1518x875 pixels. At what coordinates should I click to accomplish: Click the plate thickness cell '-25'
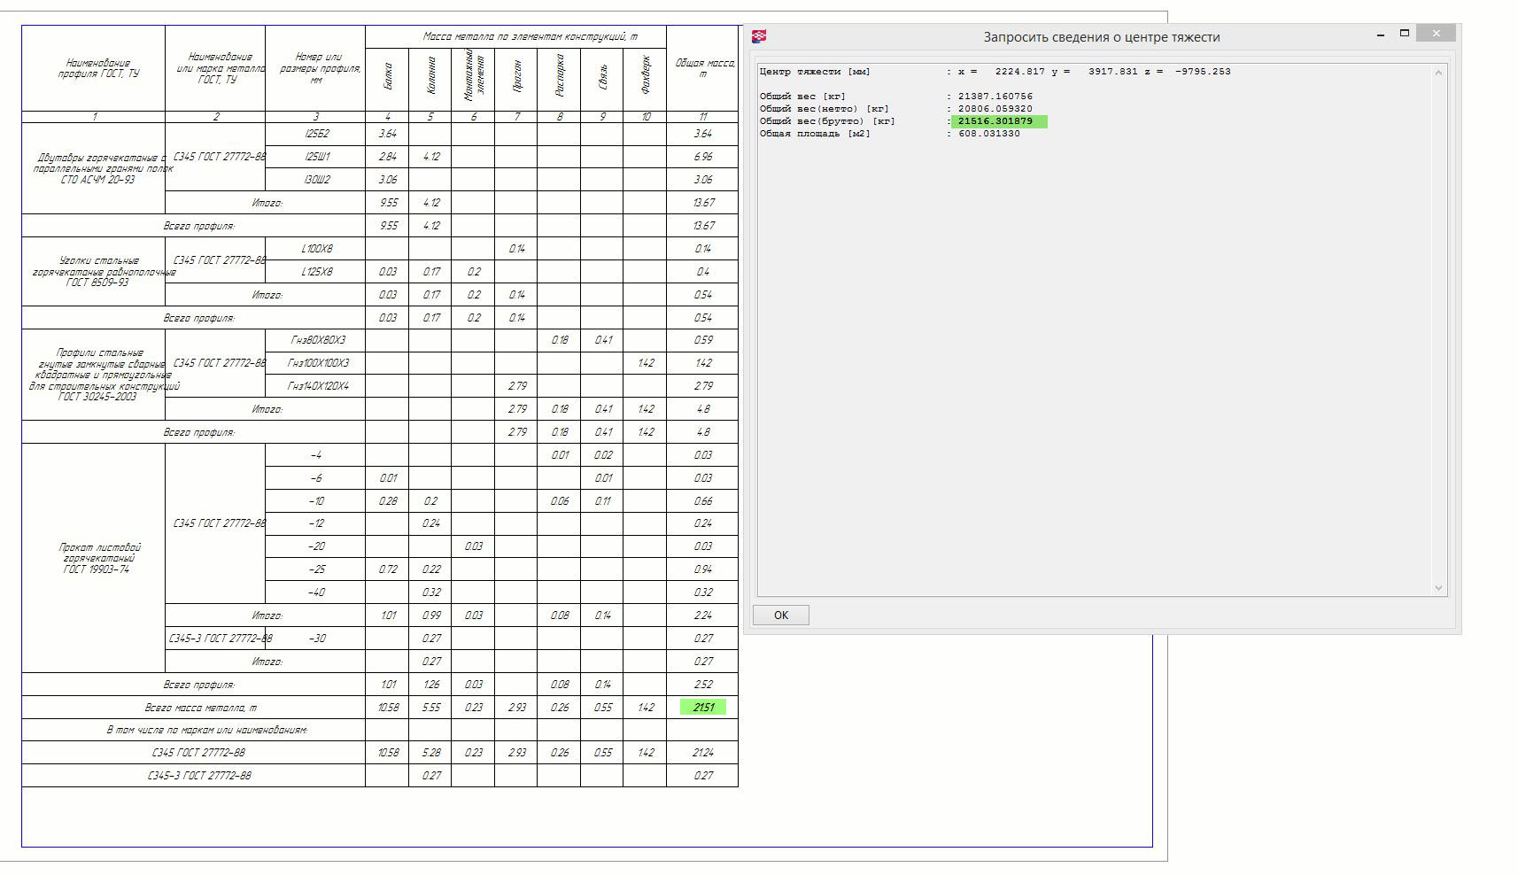[x=316, y=569]
